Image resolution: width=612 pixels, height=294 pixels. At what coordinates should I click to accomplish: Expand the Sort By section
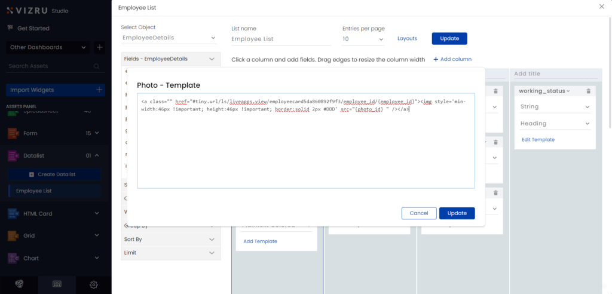point(170,239)
